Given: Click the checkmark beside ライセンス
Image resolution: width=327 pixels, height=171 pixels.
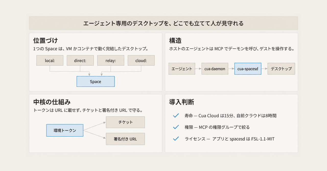Looking at the screenshot, I should coord(176,139).
